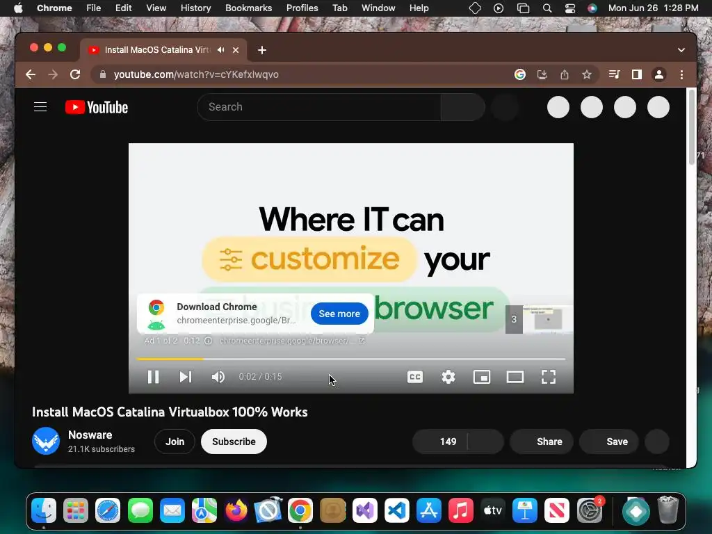Open the video settings gear
The image size is (712, 534).
448,377
